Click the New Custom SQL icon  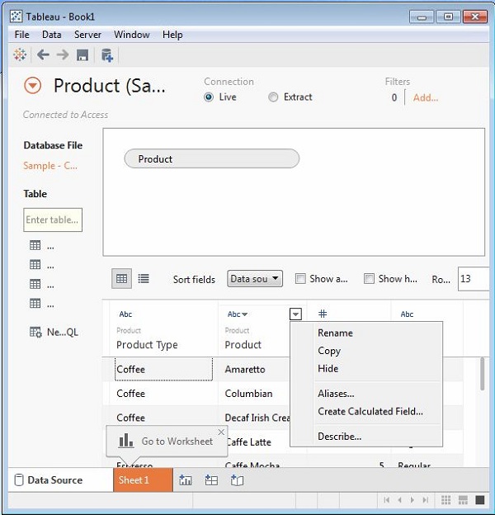point(35,332)
